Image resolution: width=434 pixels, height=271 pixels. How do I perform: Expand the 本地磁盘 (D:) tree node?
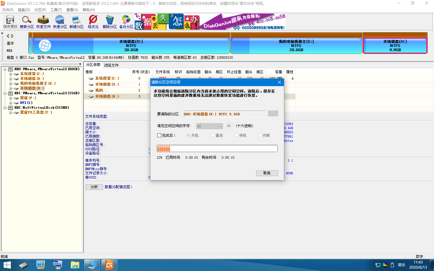[11, 79]
